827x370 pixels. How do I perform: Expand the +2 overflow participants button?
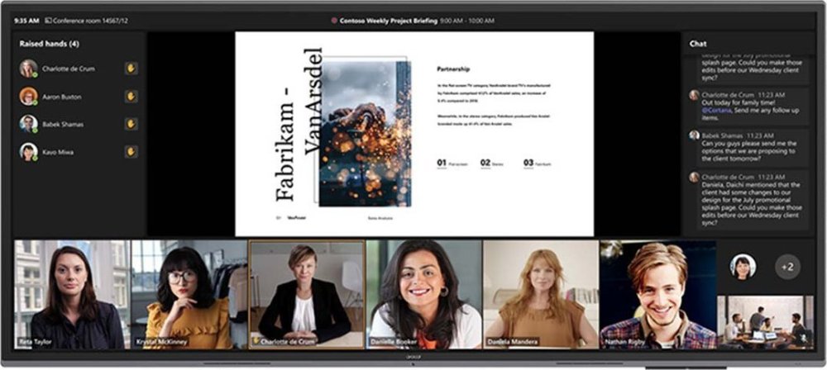[787, 267]
